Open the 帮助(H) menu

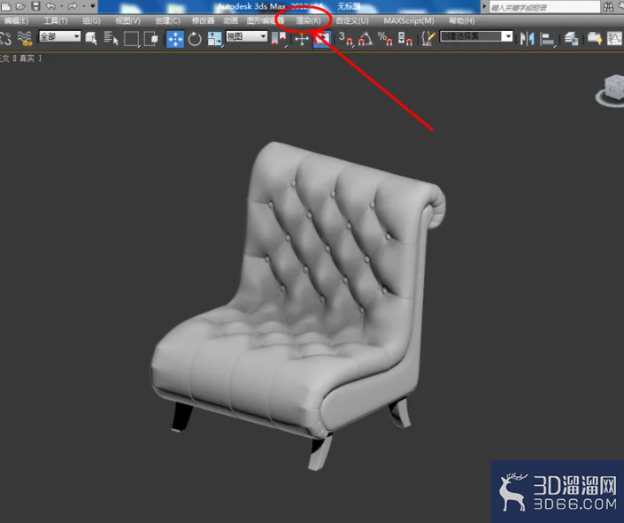point(462,20)
